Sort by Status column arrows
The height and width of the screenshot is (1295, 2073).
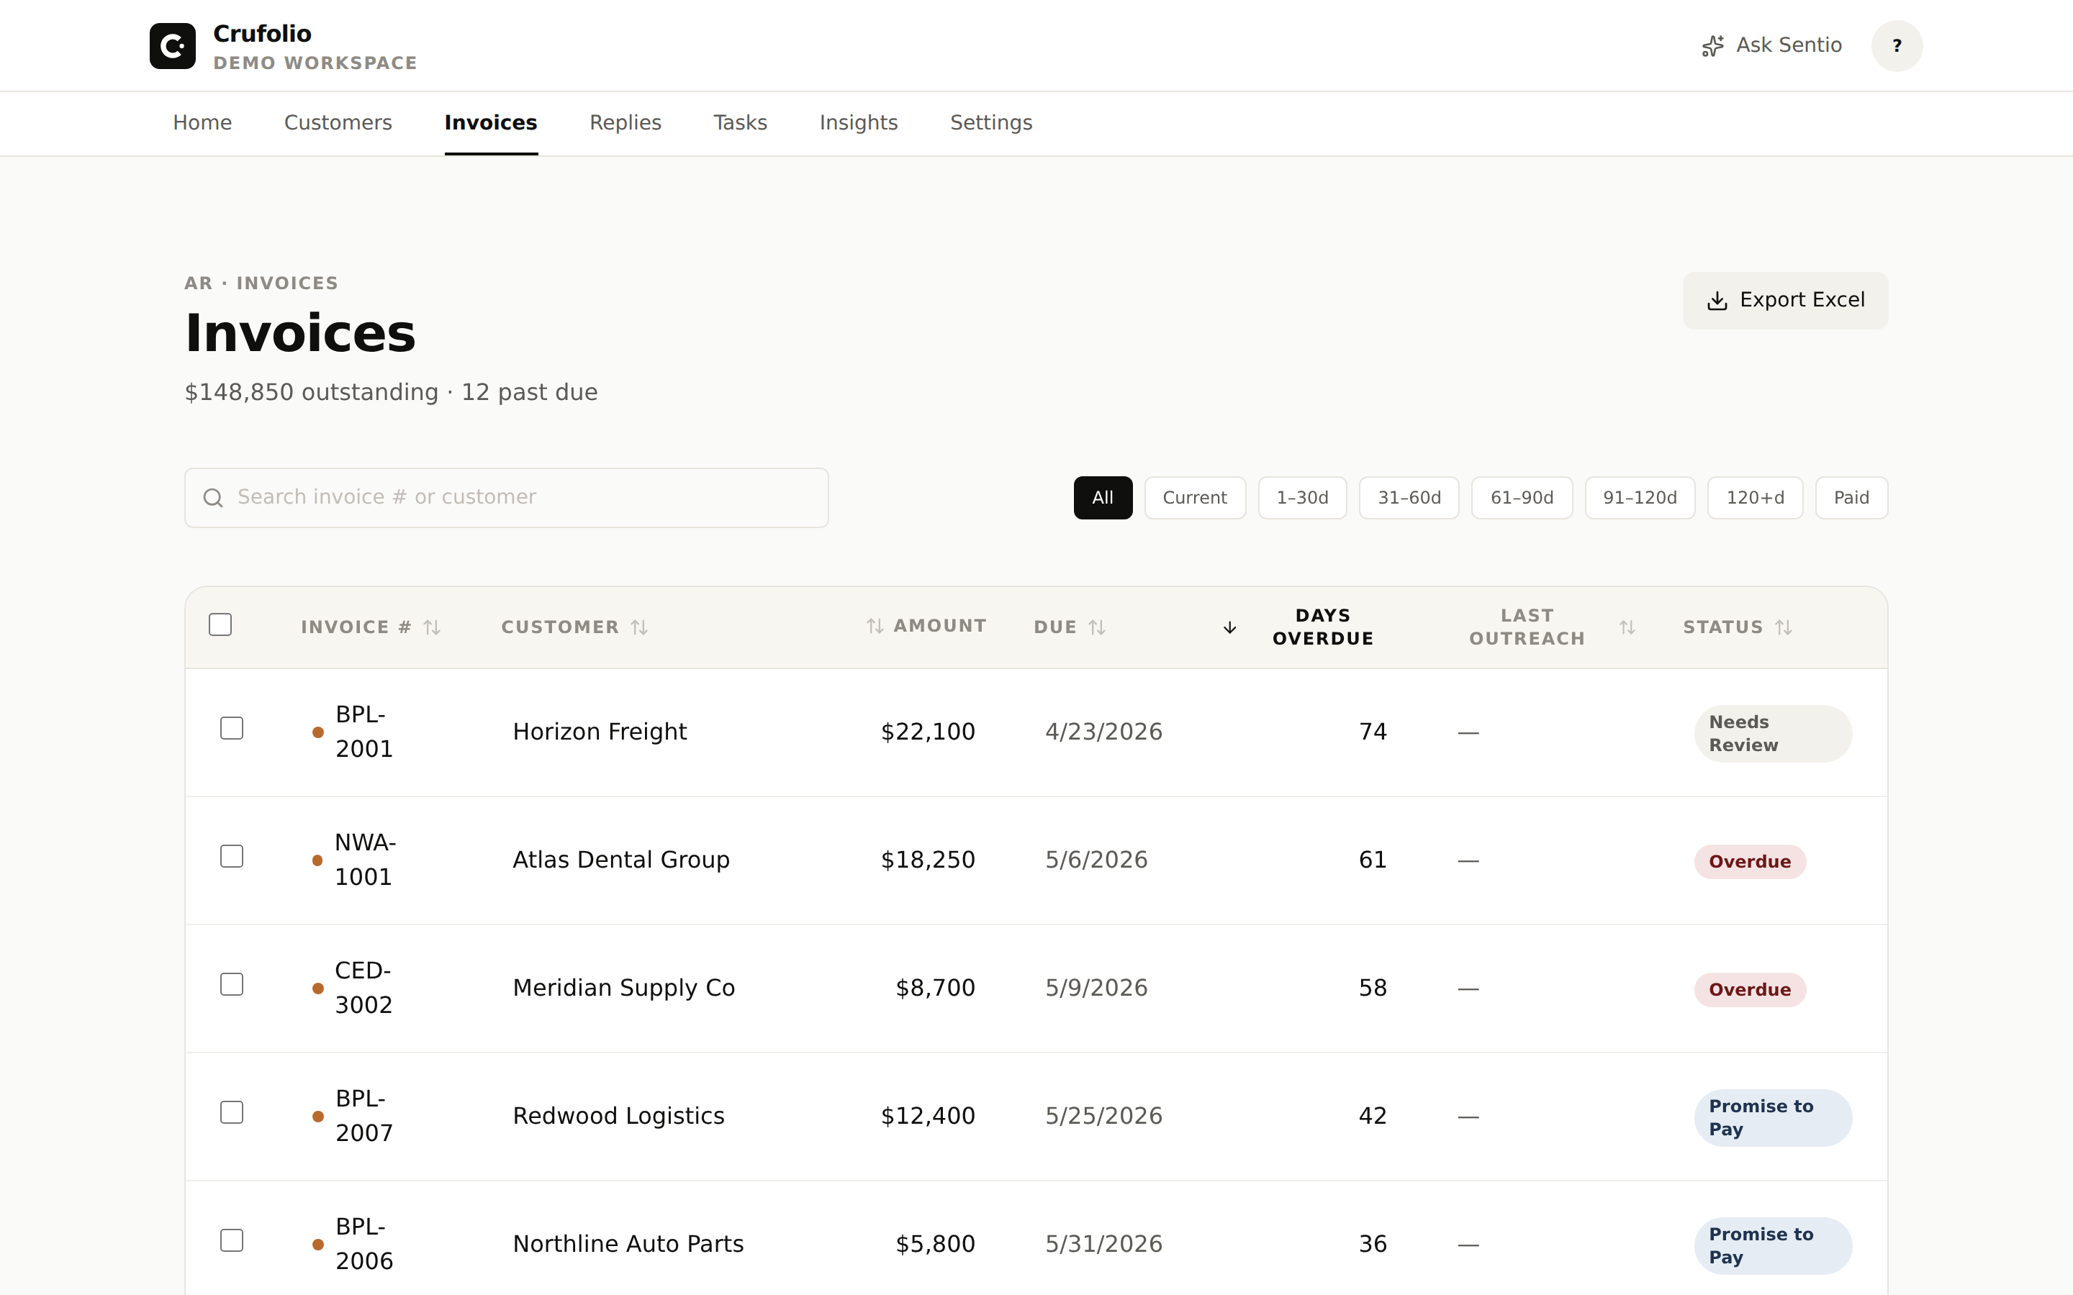[x=1784, y=628]
